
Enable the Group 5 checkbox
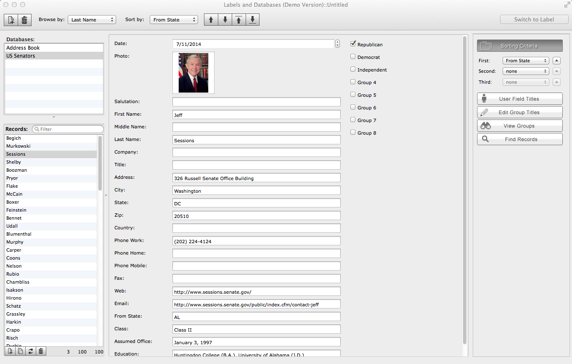(353, 94)
